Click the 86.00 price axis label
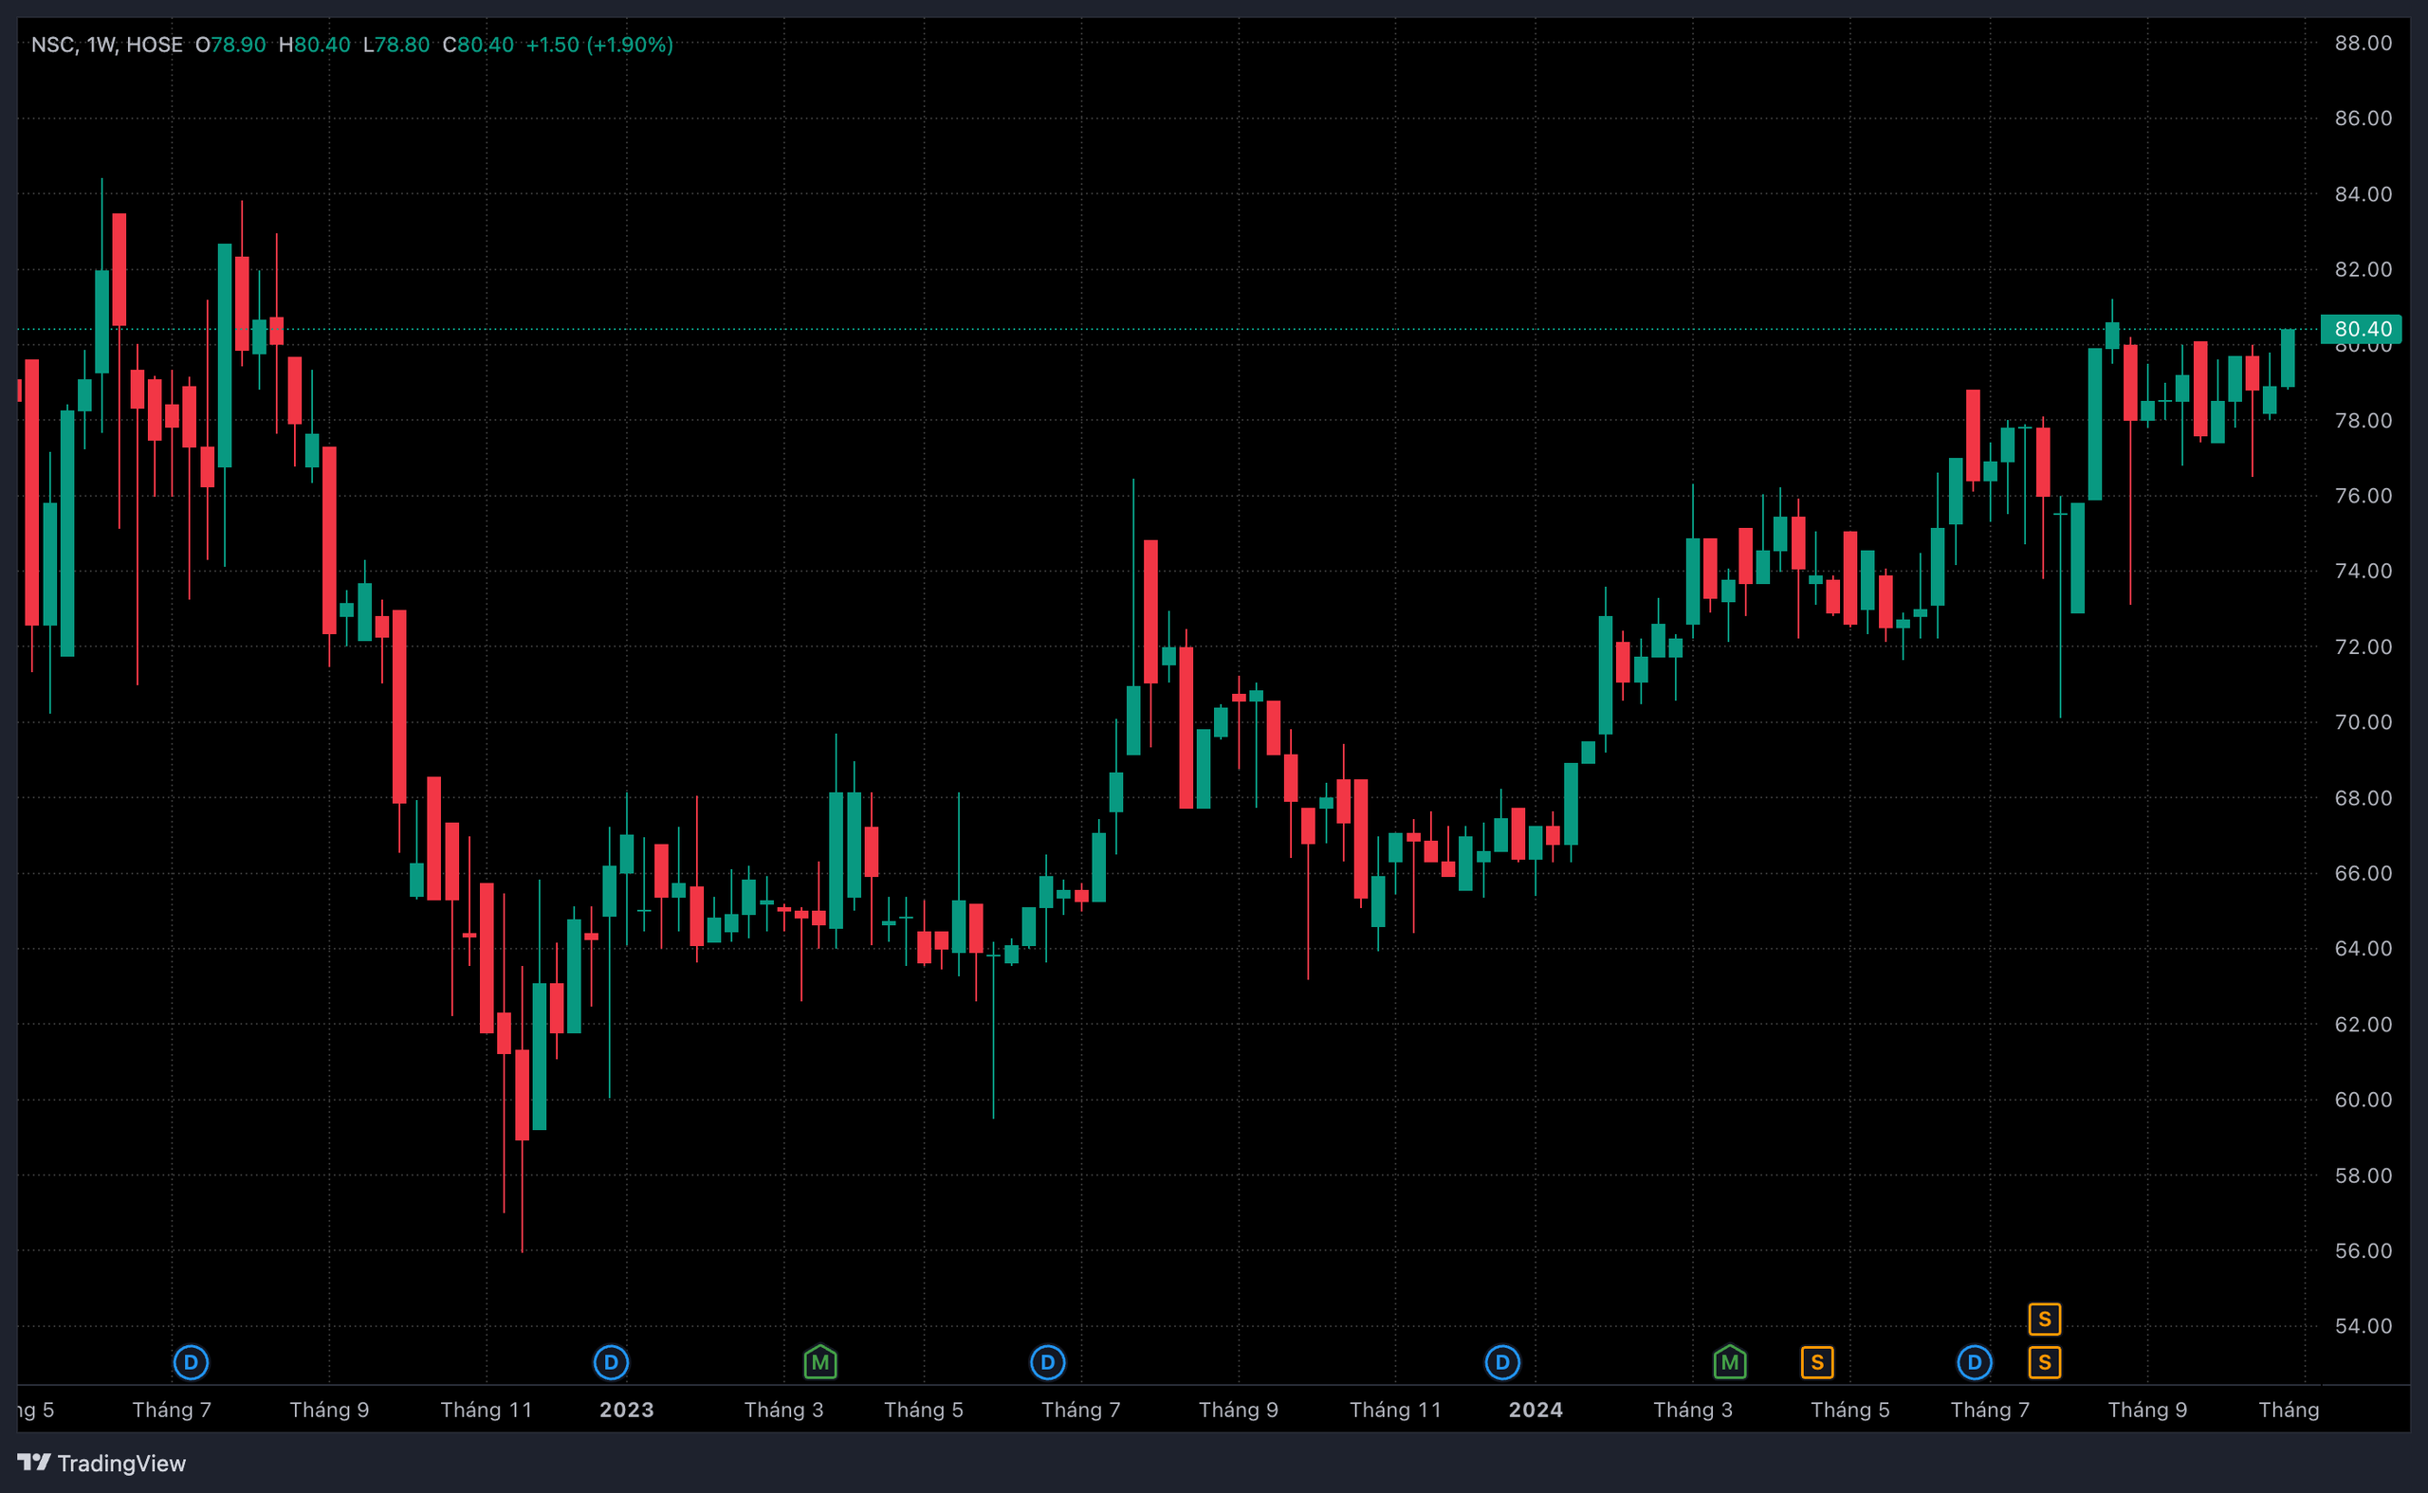This screenshot has height=1493, width=2428. [x=2363, y=118]
